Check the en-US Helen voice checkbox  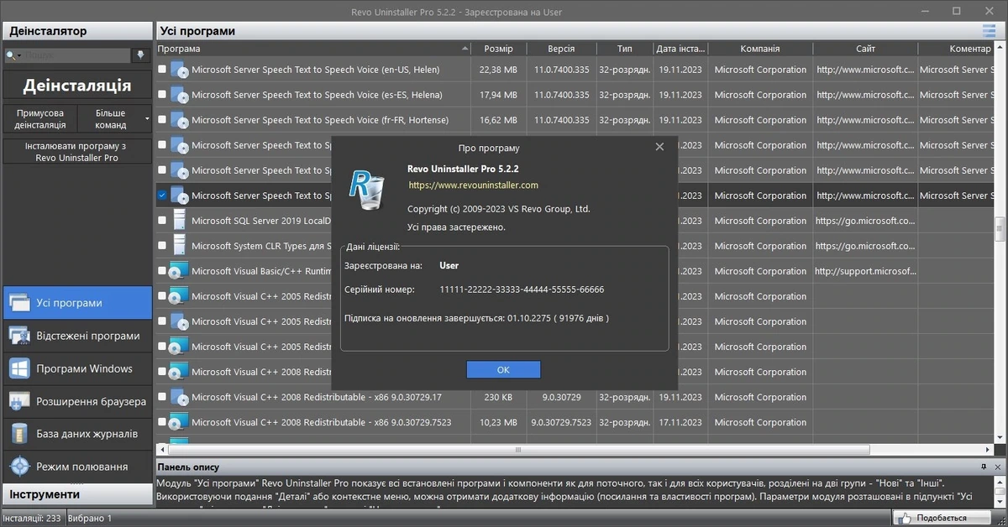pos(162,70)
